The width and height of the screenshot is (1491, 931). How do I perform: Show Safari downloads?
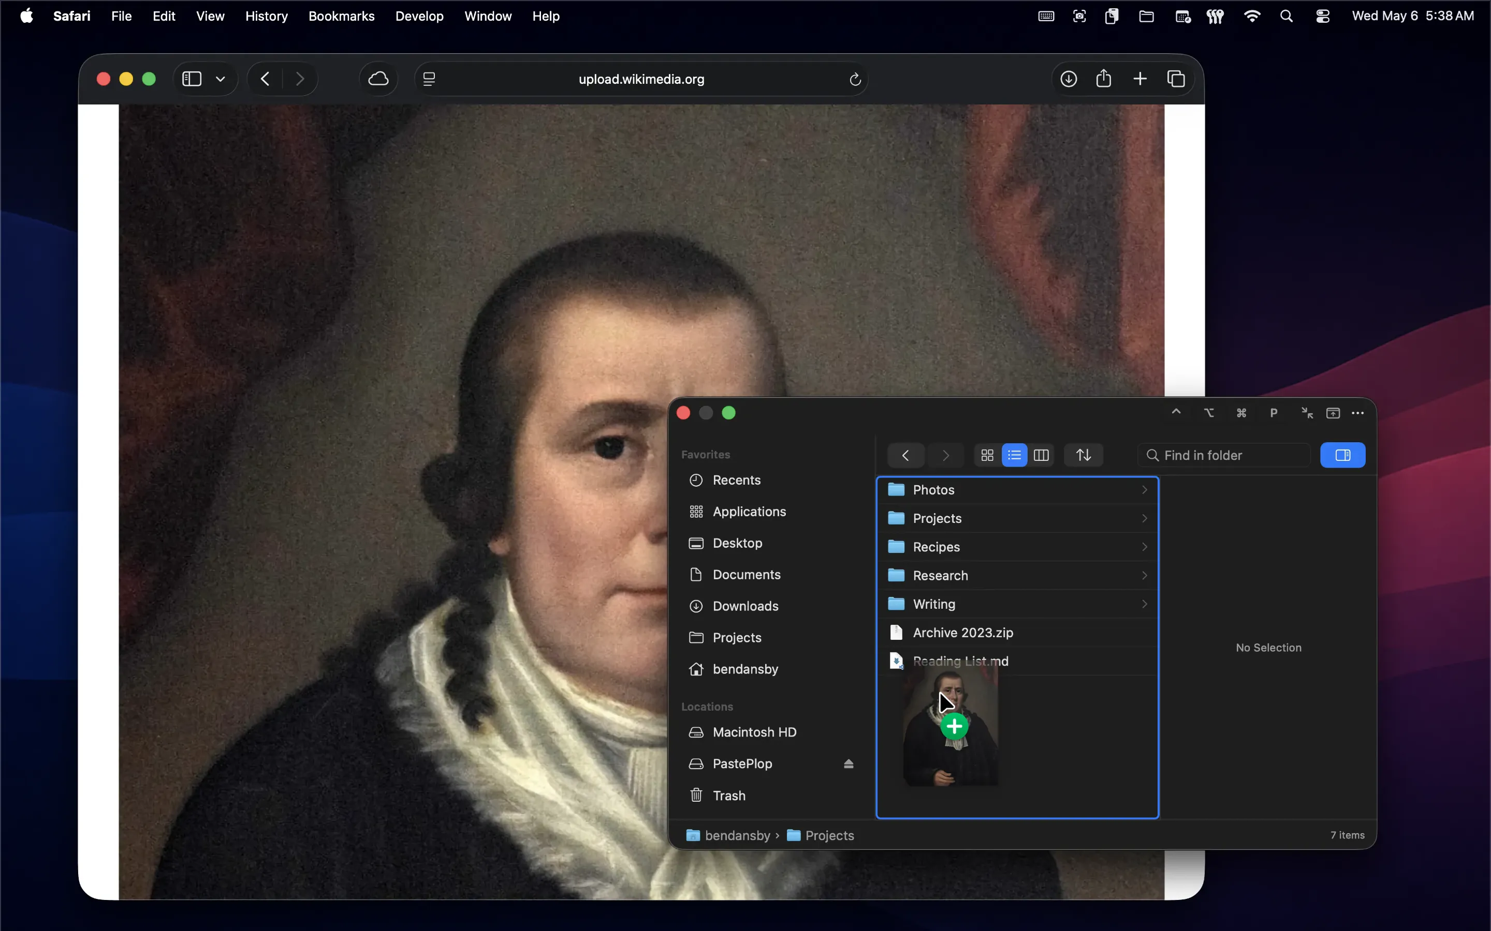pos(1069,79)
